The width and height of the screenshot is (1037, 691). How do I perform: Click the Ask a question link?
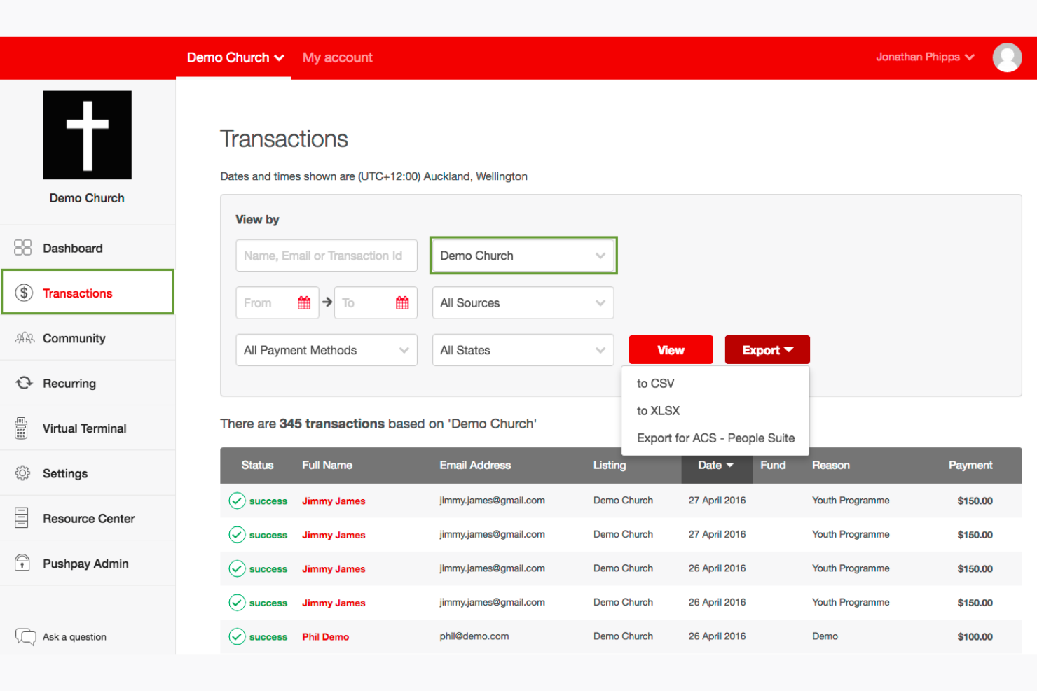coord(74,637)
